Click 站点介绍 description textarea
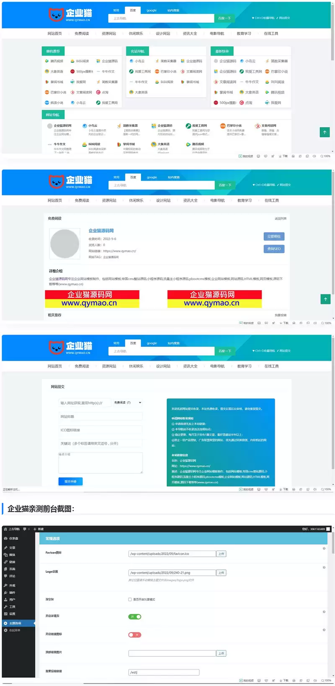The image size is (335, 686). tap(100, 463)
